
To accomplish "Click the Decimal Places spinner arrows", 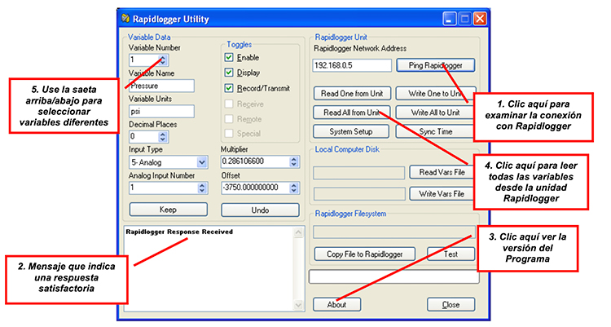I will (163, 137).
